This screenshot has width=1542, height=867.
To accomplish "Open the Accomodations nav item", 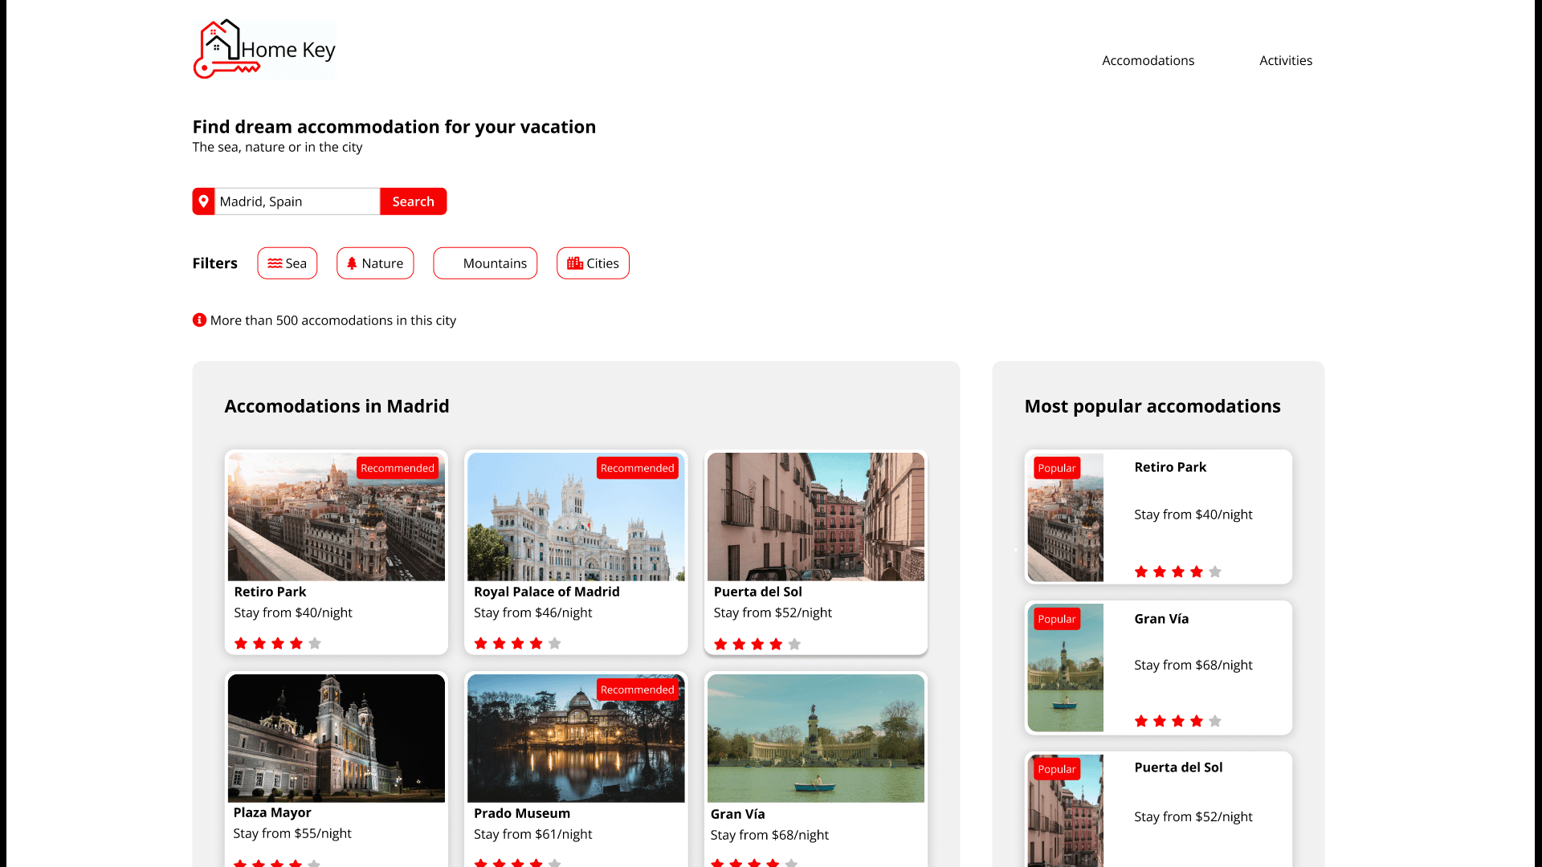I will [1148, 60].
